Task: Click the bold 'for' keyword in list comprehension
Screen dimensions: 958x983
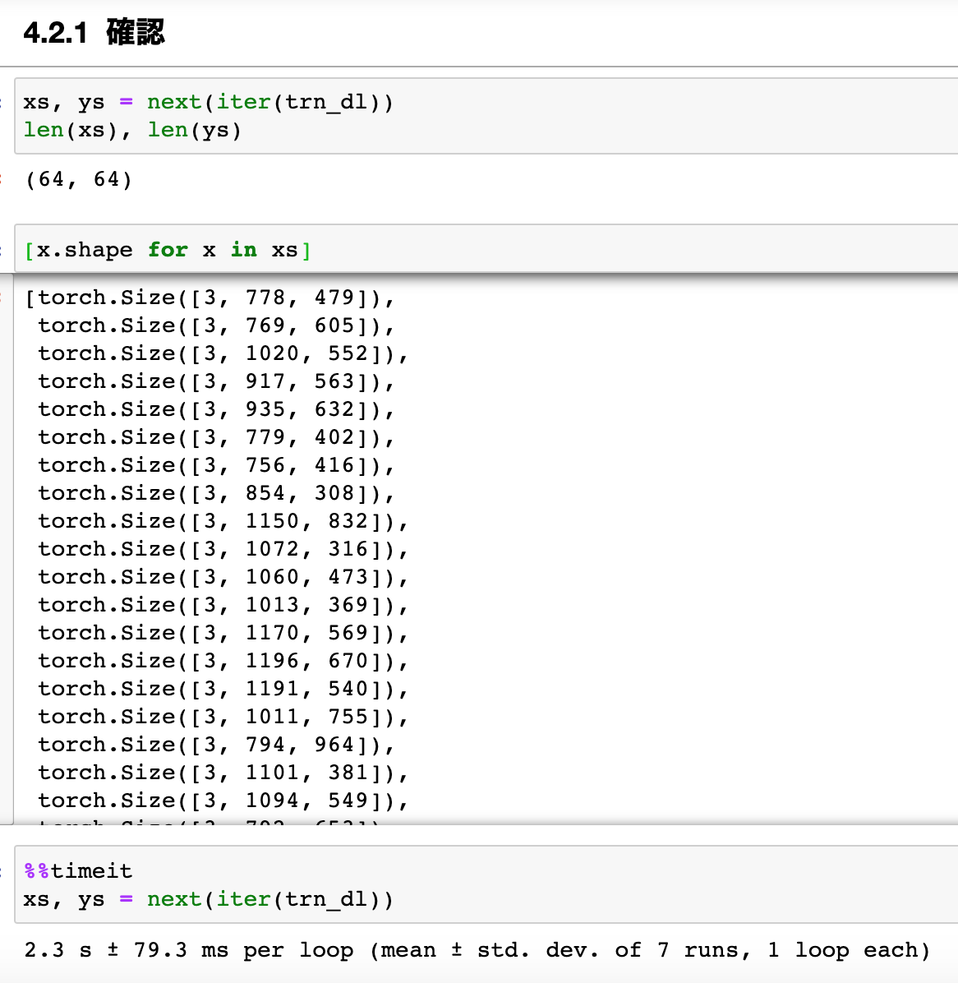Action: 168,250
